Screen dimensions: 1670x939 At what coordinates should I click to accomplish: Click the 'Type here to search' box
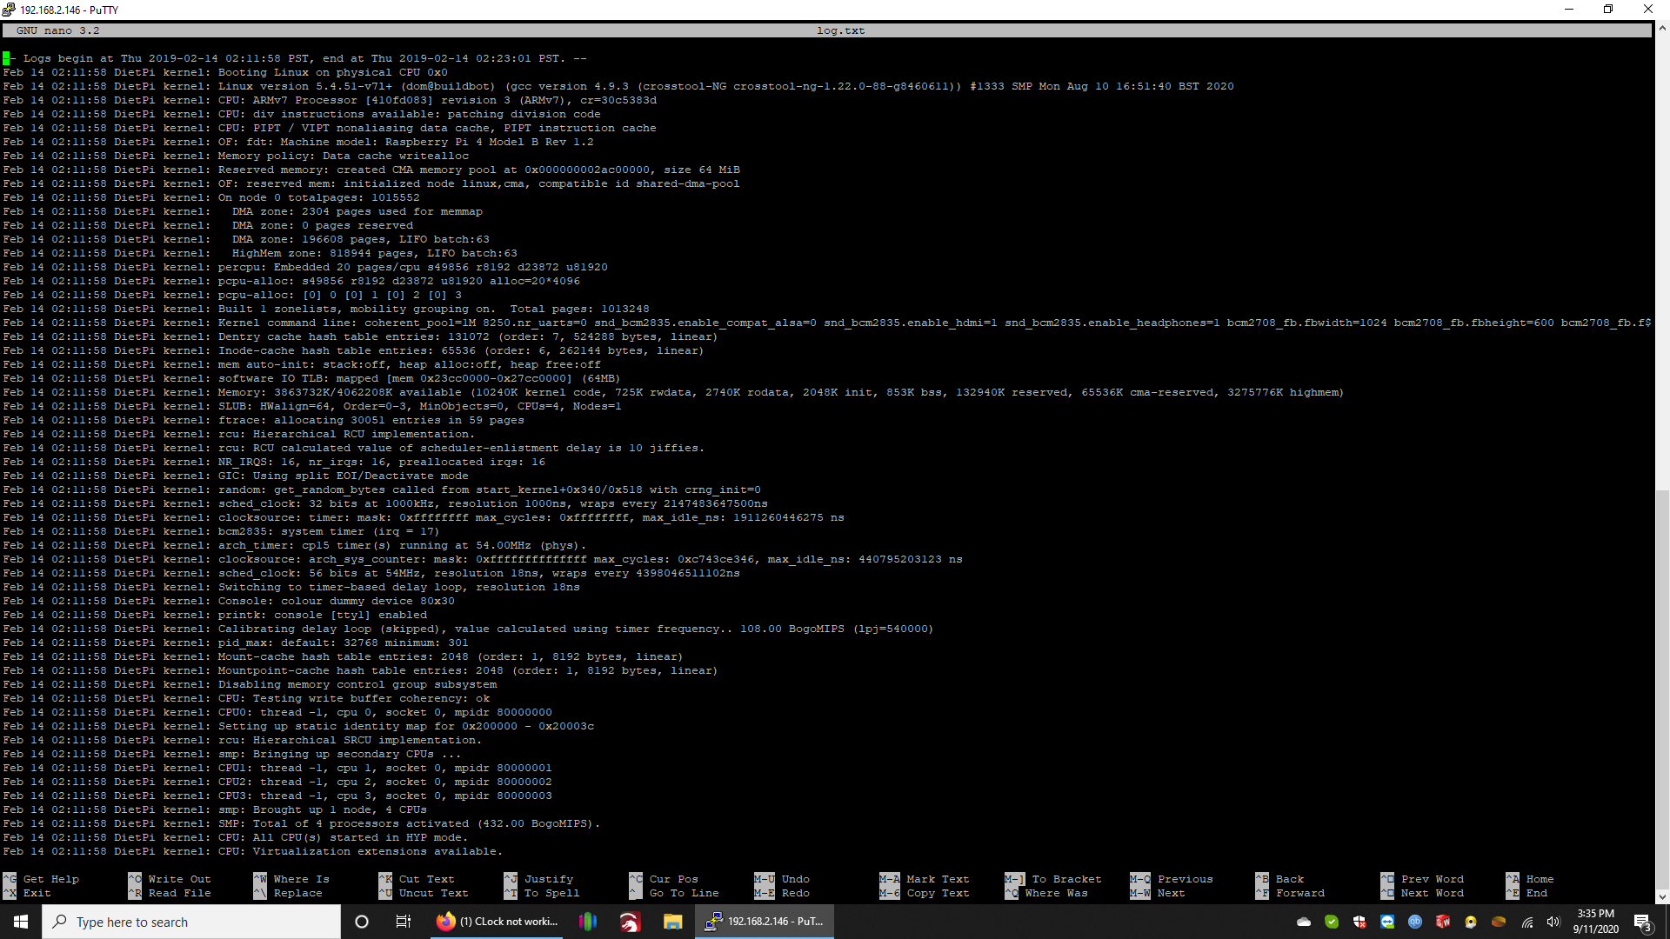point(191,922)
